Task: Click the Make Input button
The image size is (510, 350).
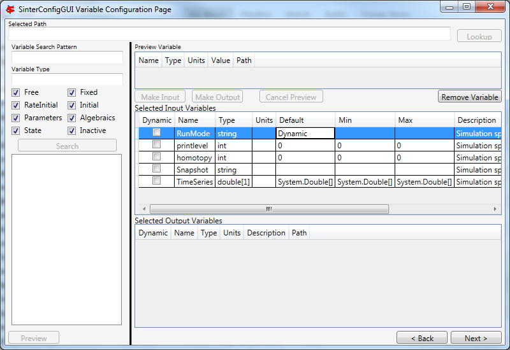Action: tap(160, 97)
